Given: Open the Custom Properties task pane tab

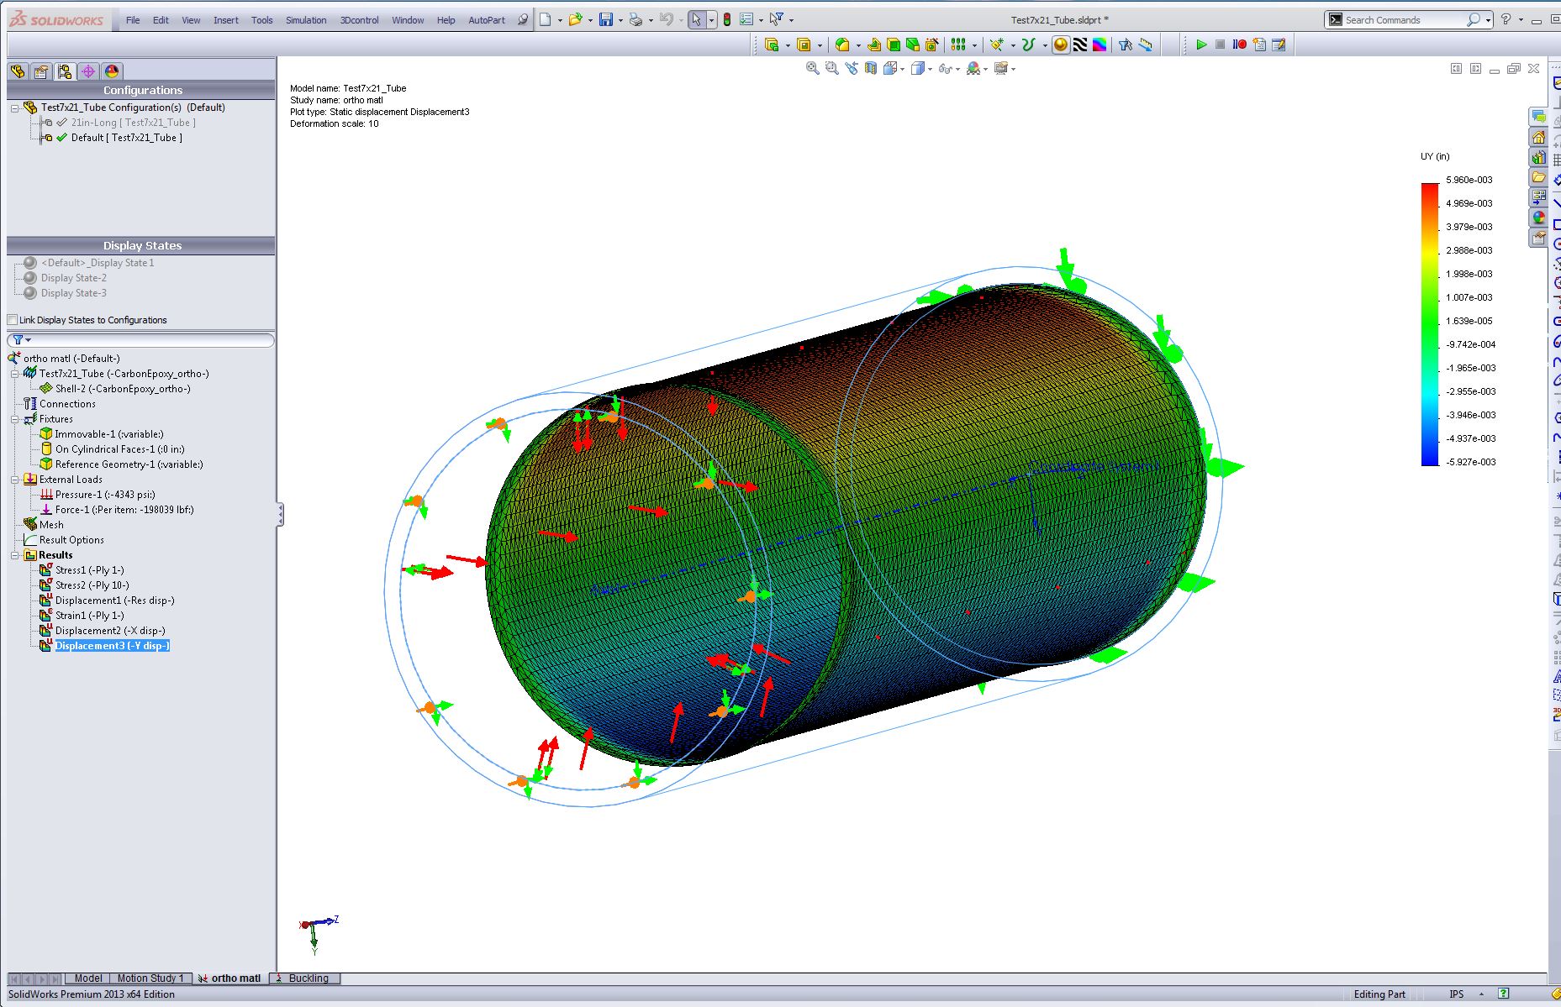Looking at the screenshot, I should tap(1538, 239).
